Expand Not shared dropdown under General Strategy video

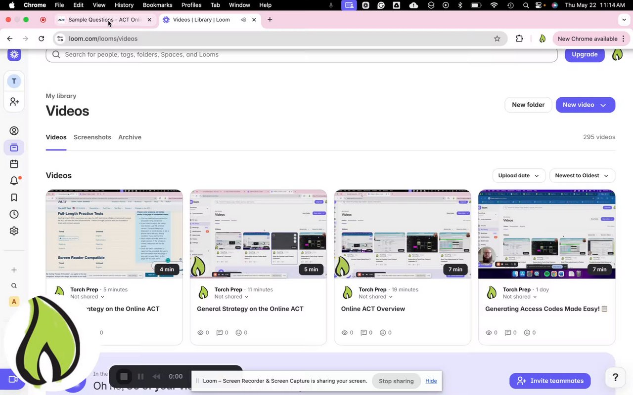(x=231, y=297)
